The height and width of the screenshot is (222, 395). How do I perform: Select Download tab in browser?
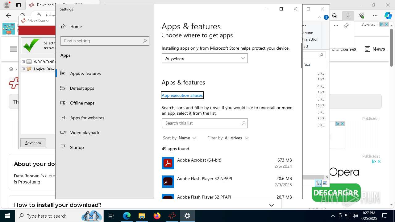pos(42,5)
